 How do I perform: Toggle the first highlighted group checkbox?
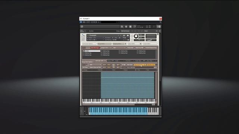pyautogui.click(x=83, y=51)
